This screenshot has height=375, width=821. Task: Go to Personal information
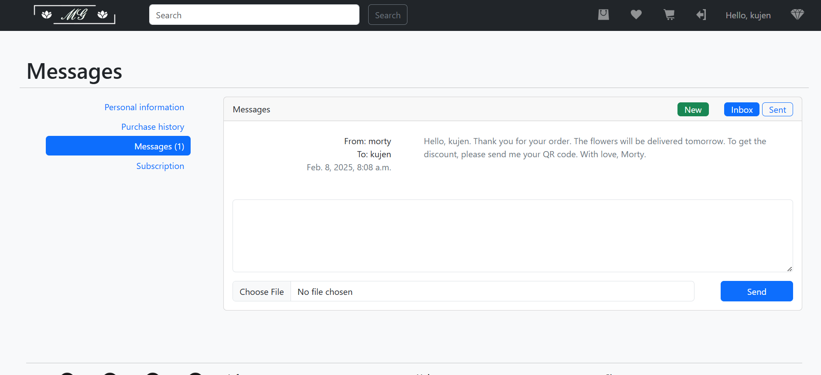tap(144, 107)
